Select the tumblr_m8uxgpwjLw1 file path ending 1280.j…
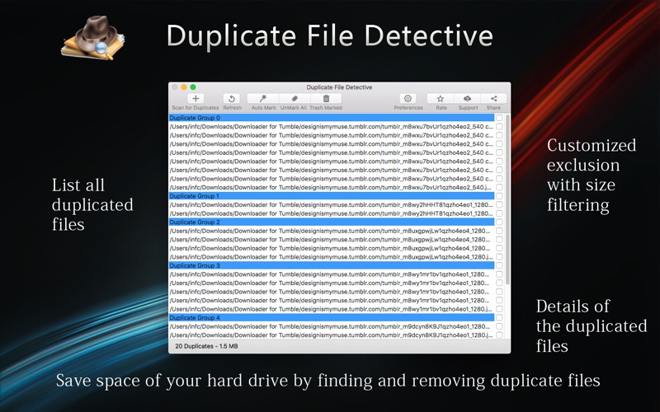This screenshot has height=412, width=660. point(332,257)
